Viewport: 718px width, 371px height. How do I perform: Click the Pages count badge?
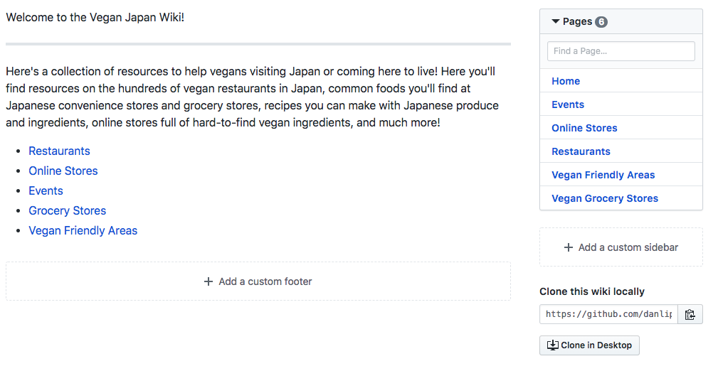601,22
